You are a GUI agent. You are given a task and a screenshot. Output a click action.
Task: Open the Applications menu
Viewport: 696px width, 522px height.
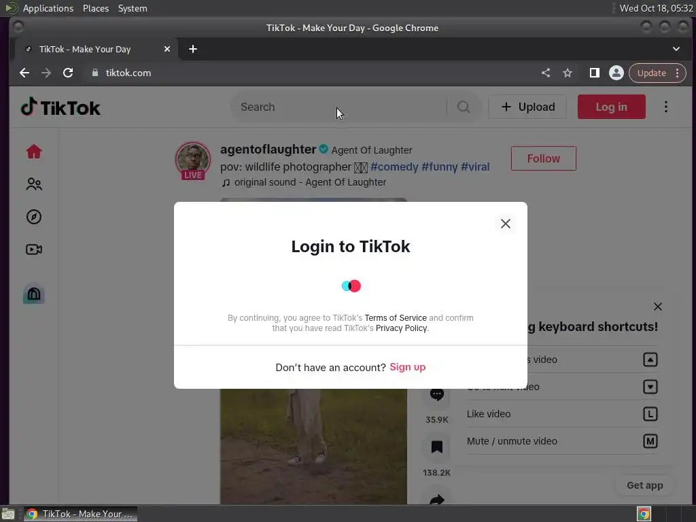click(48, 8)
